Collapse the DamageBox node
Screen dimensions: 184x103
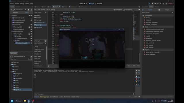(x=13, y=34)
